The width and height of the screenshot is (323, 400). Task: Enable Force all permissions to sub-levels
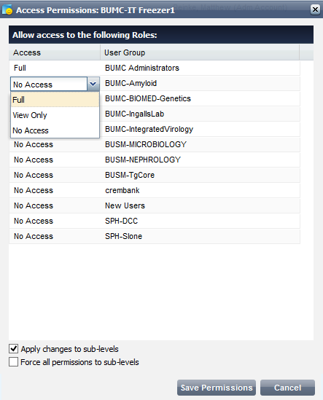(14, 361)
